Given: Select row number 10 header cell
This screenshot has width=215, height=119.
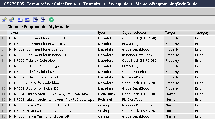Looking at the screenshot, I should 4,88.
